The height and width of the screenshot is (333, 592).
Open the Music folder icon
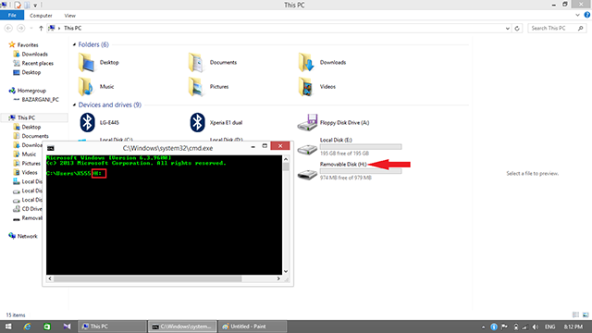[x=86, y=86]
